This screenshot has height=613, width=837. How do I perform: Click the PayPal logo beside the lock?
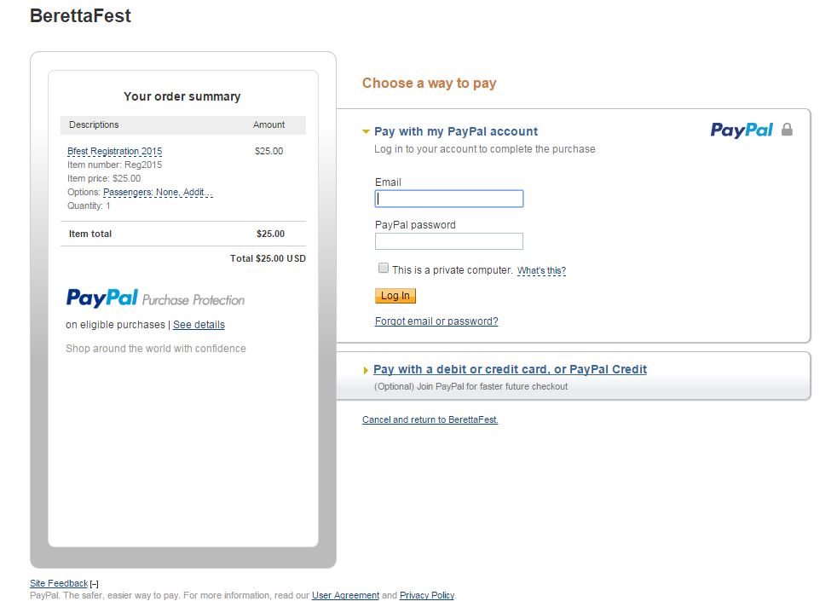click(742, 130)
